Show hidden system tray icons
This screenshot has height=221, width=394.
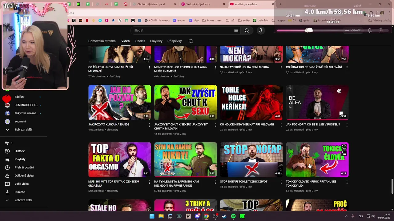[346, 216]
